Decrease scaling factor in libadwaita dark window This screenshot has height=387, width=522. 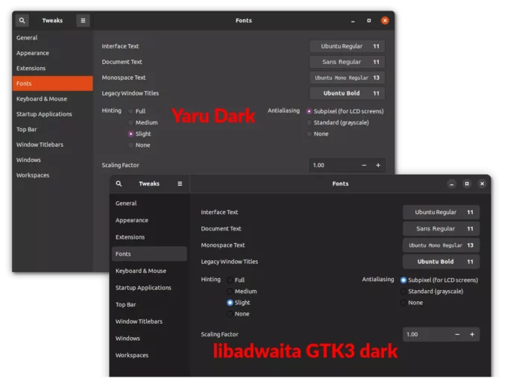[457, 334]
